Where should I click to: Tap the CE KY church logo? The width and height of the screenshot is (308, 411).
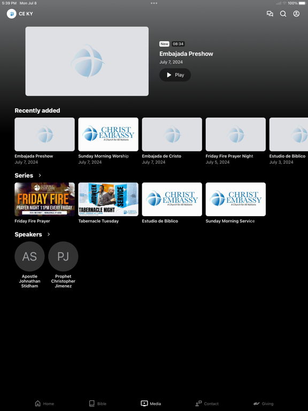[x=12, y=13]
